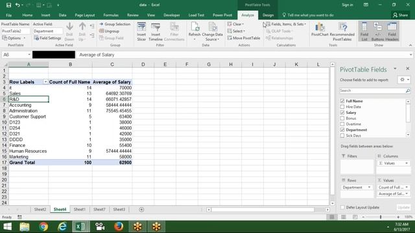
Task: Open Department dropdown in Rows area
Action: (x=369, y=187)
